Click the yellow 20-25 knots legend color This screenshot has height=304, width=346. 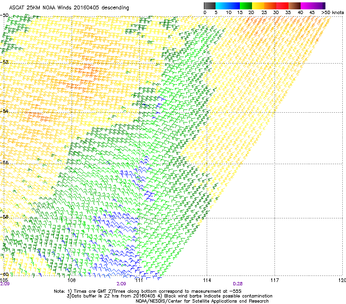click(x=258, y=6)
